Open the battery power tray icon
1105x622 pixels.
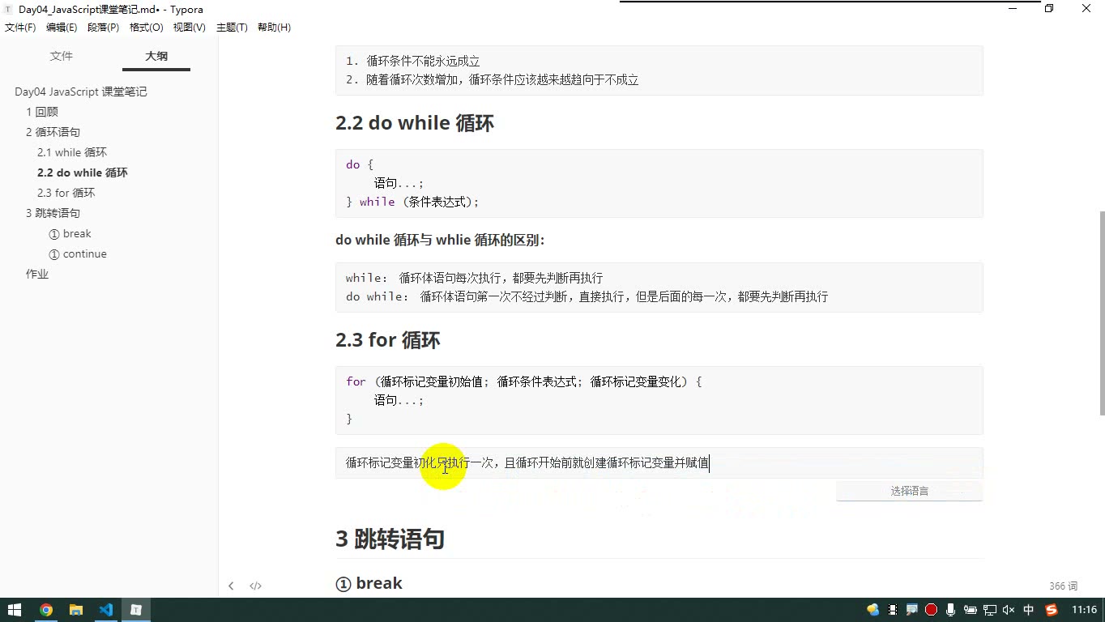click(x=971, y=610)
